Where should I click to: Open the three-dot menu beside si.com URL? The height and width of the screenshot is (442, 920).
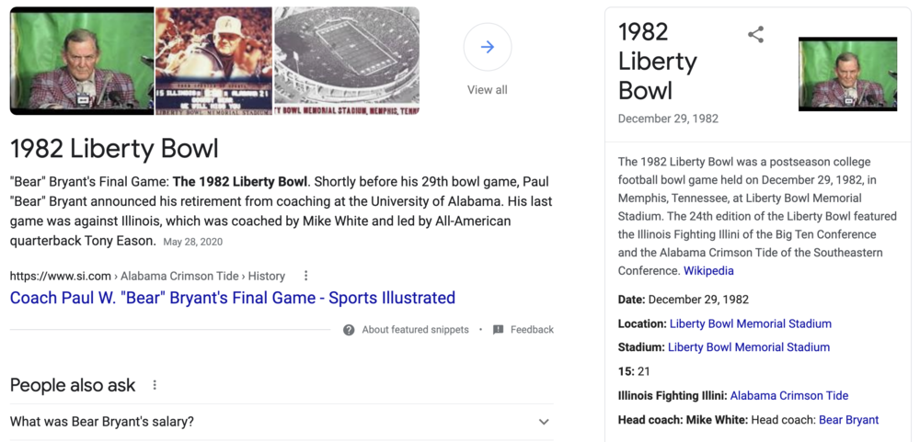(306, 276)
